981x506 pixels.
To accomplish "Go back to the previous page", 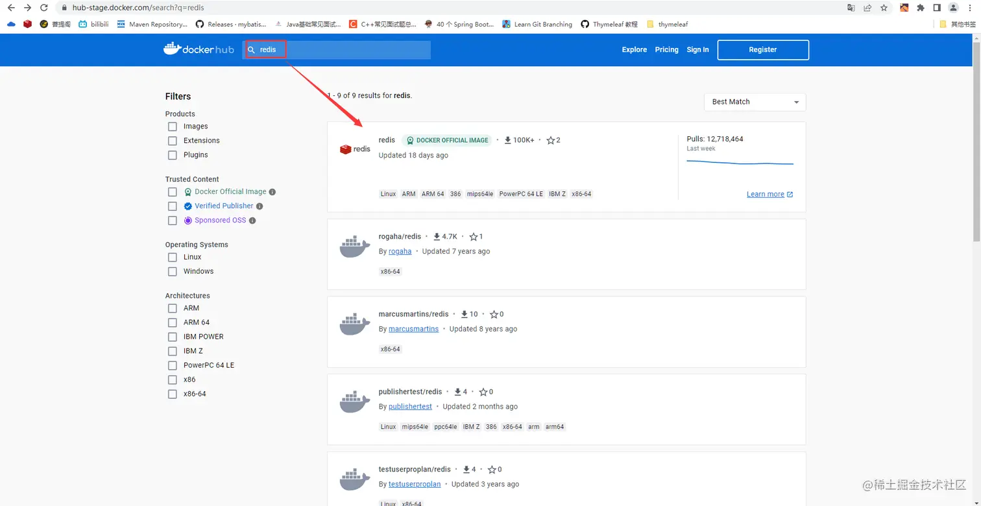I will pos(11,8).
